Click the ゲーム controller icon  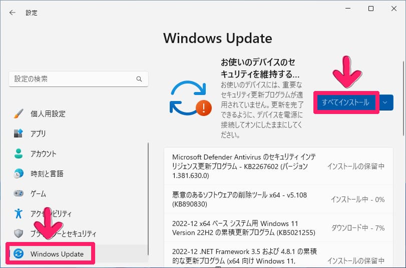pos(19,193)
